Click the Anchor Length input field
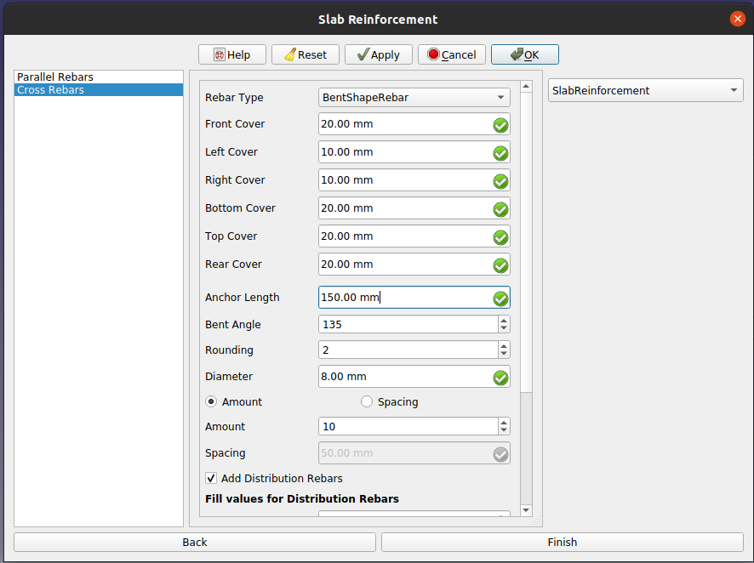Screen dimensions: 754x563 (x=414, y=298)
